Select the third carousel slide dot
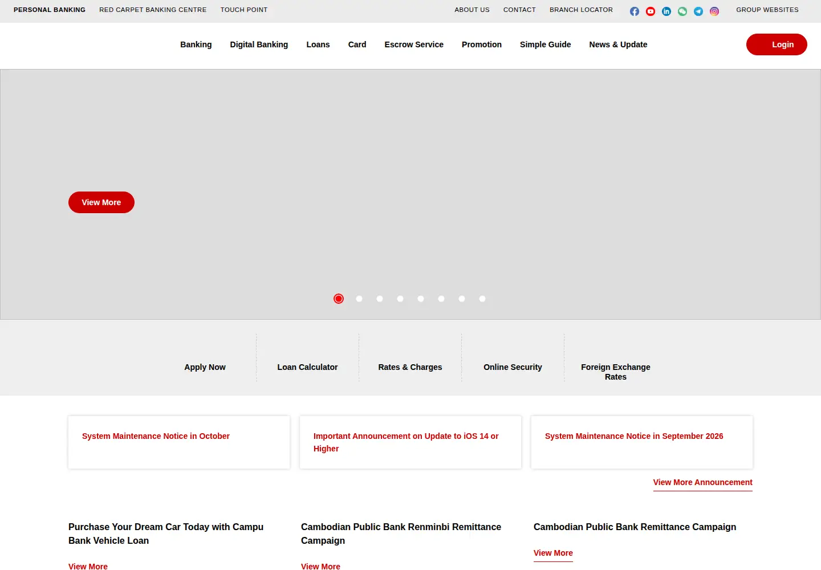The height and width of the screenshot is (570, 821). pyautogui.click(x=380, y=299)
